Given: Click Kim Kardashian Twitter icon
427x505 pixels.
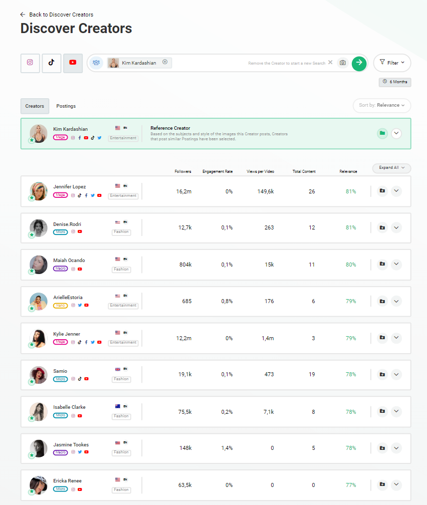Looking at the screenshot, I should (99, 137).
